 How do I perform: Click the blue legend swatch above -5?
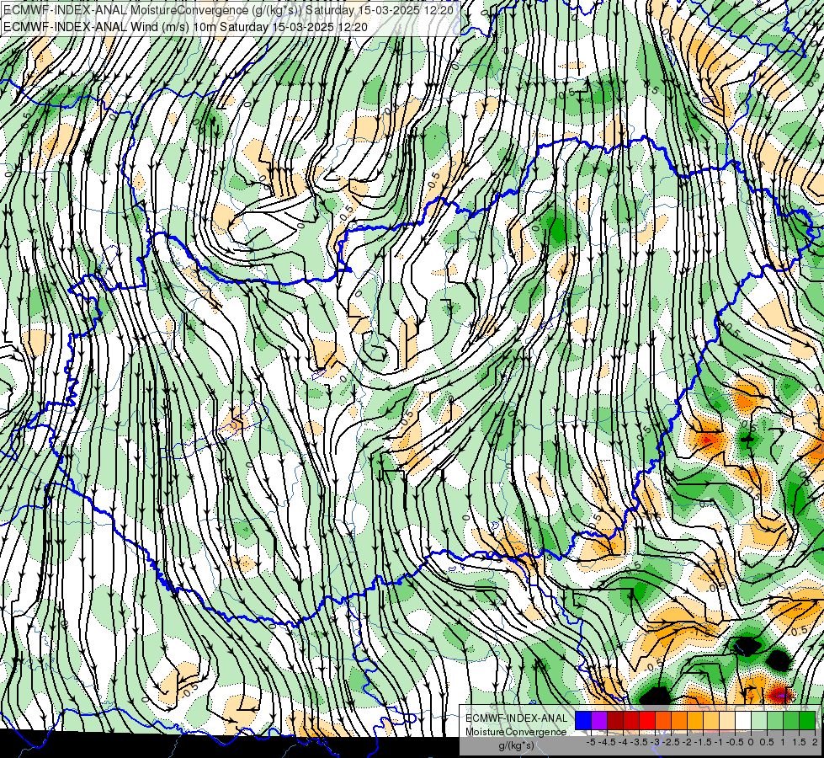pyautogui.click(x=582, y=720)
